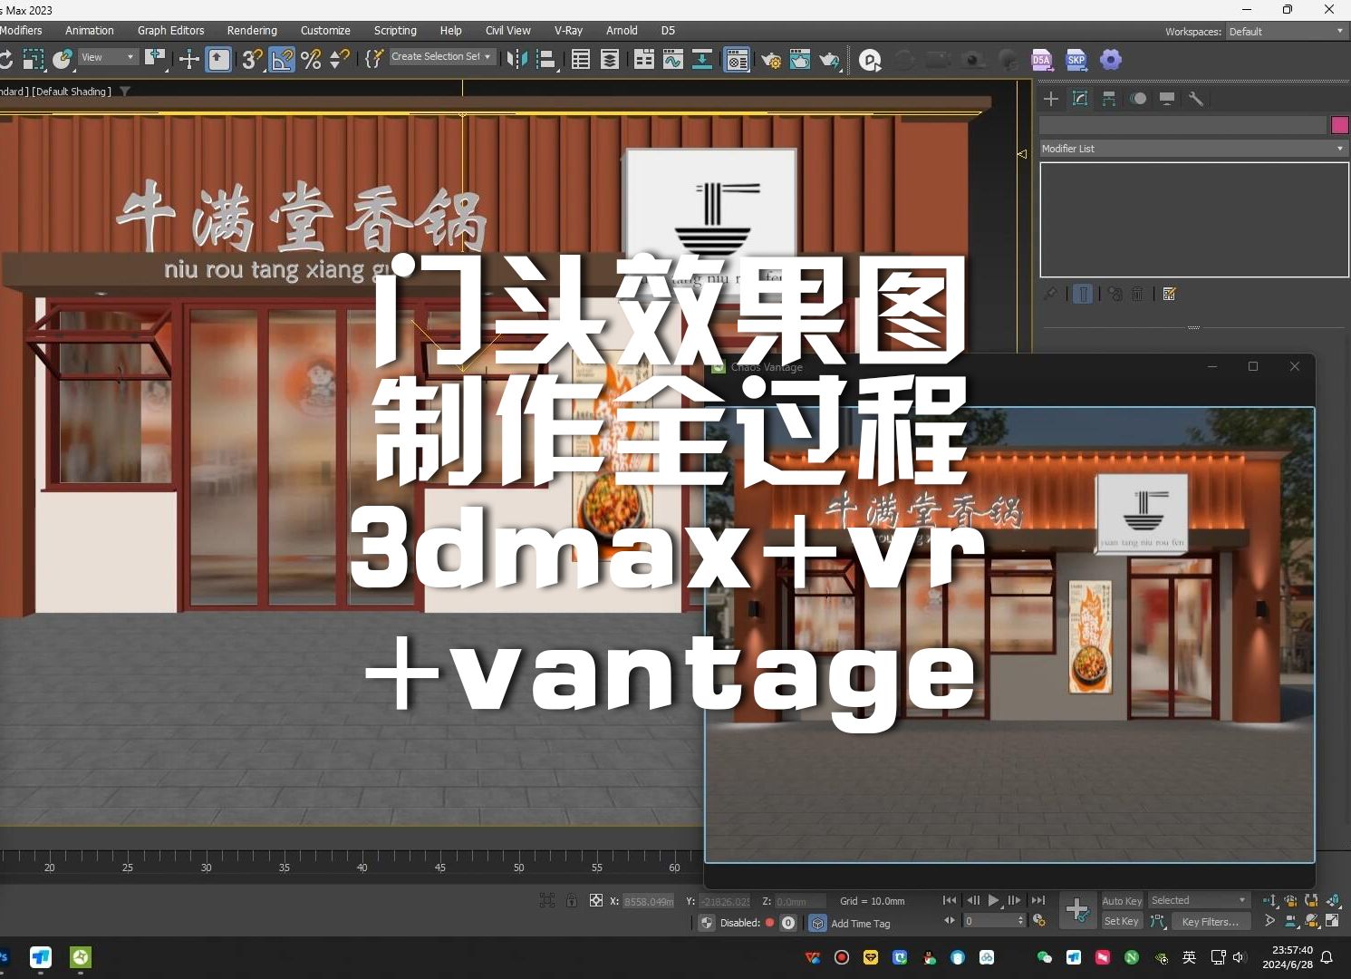The height and width of the screenshot is (979, 1351).
Task: Open the Curve Editor icon
Action: coord(673,60)
